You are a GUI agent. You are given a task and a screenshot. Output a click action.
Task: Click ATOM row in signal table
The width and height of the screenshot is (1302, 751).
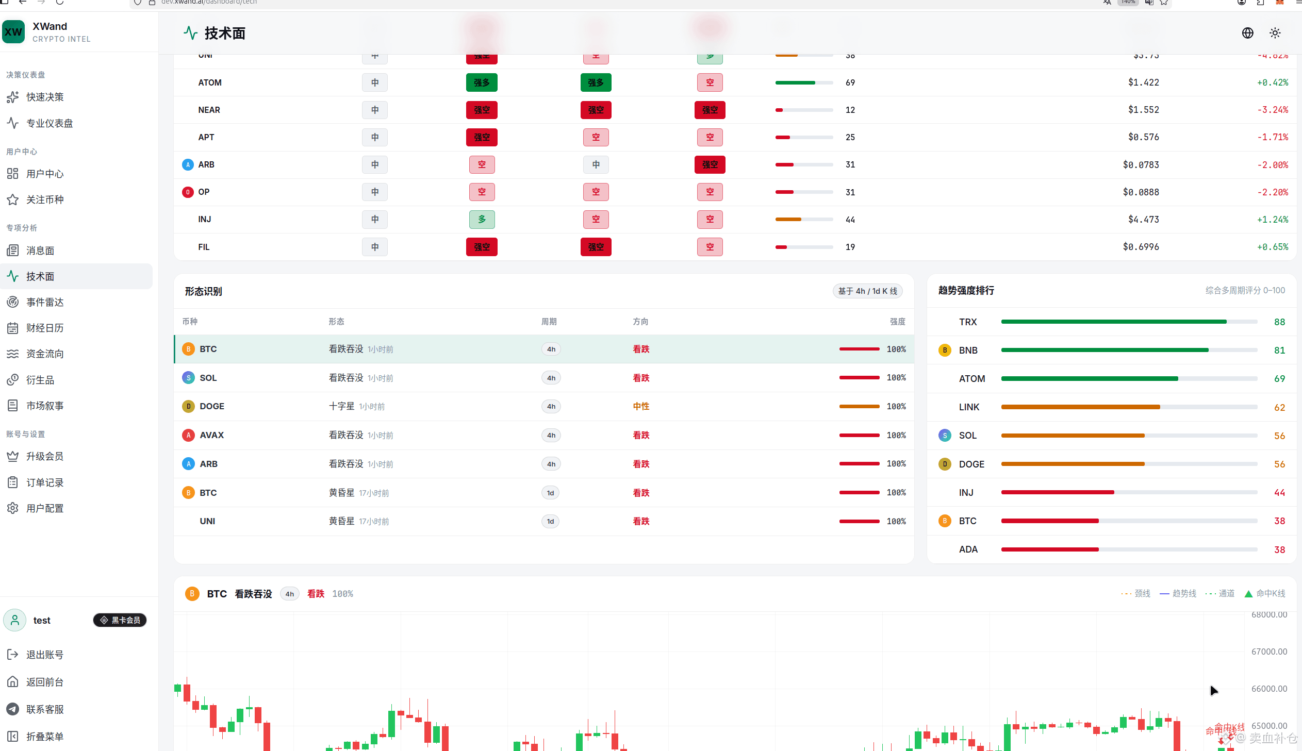[x=735, y=82]
